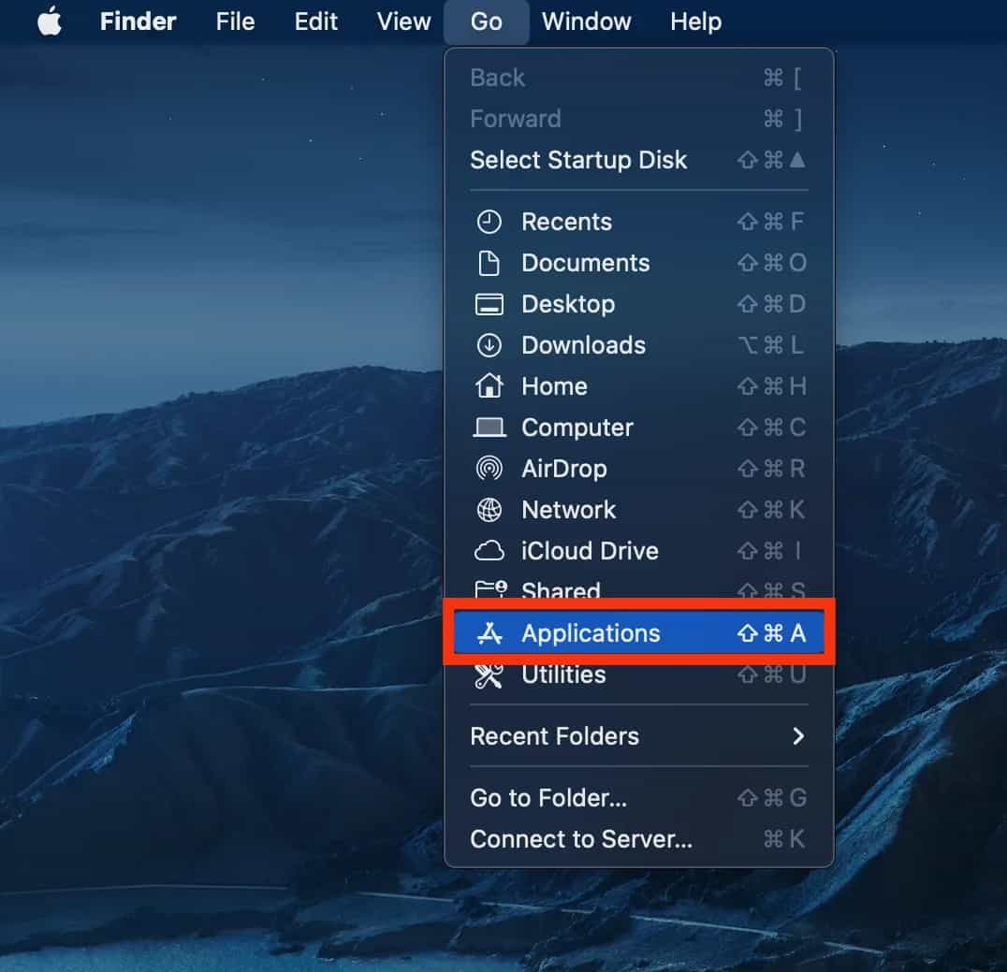The image size is (1007, 972).
Task: Open Recent Folders submenu
Action: [639, 735]
